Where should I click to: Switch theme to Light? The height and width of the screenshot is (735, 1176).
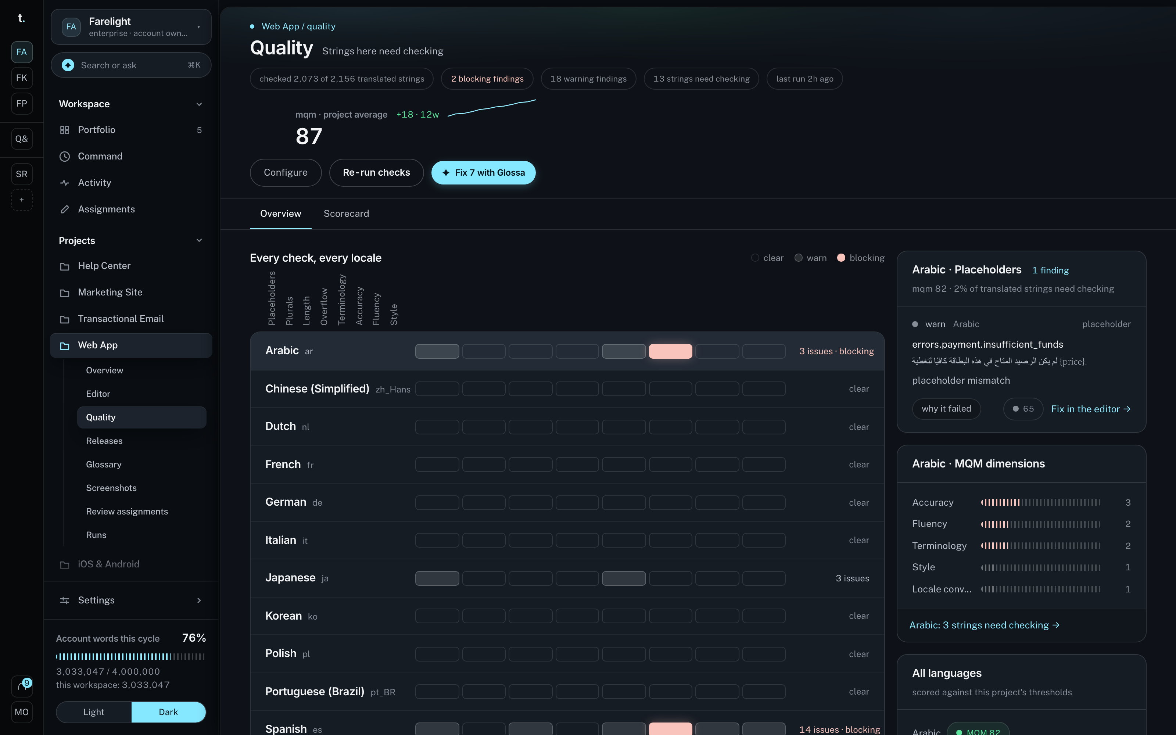click(94, 712)
